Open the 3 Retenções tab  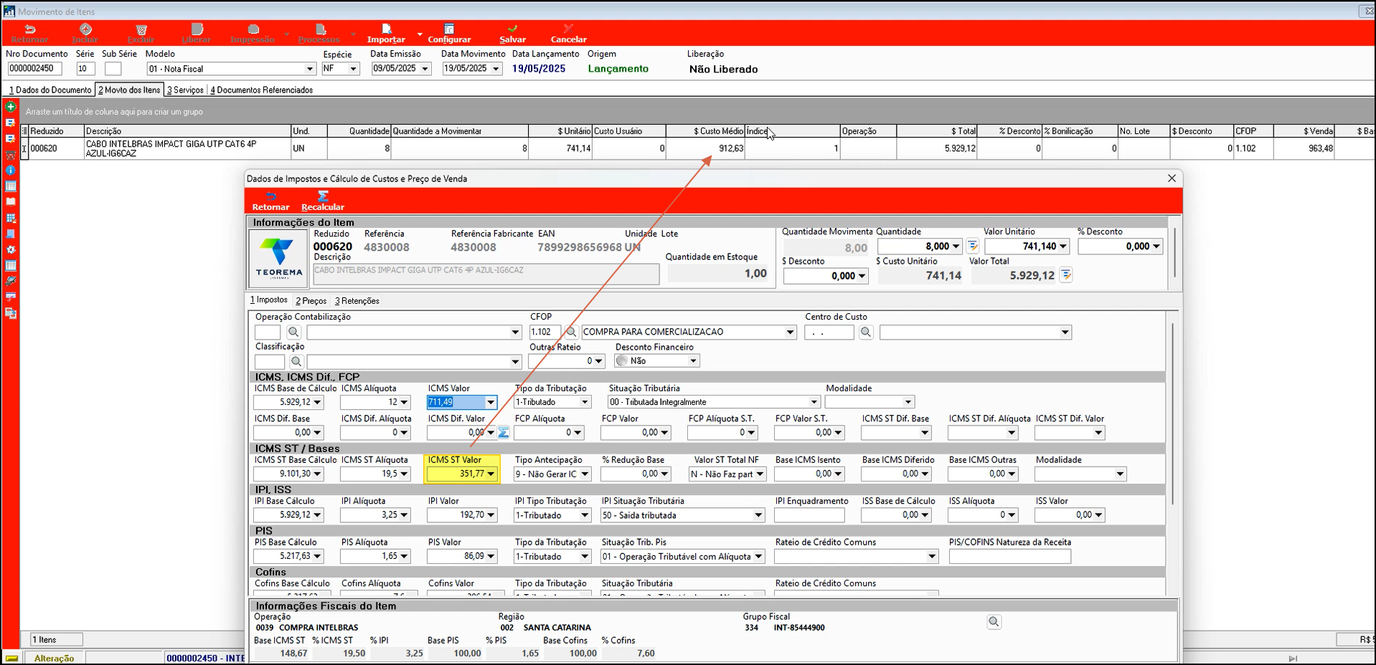click(x=357, y=301)
